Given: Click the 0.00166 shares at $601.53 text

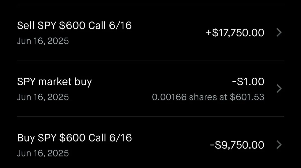Looking at the screenshot, I should (208, 97).
